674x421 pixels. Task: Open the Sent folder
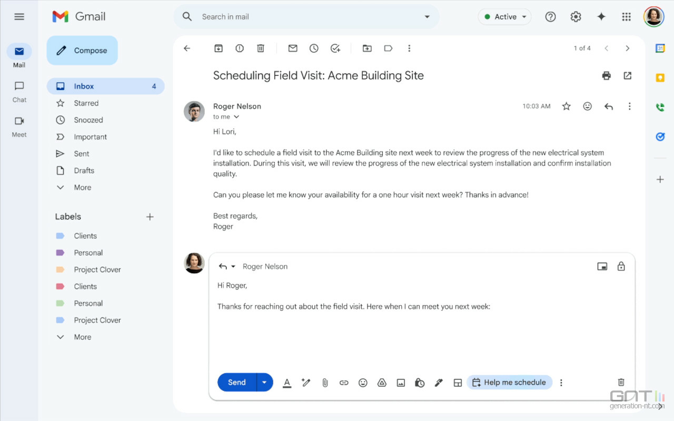click(82, 154)
